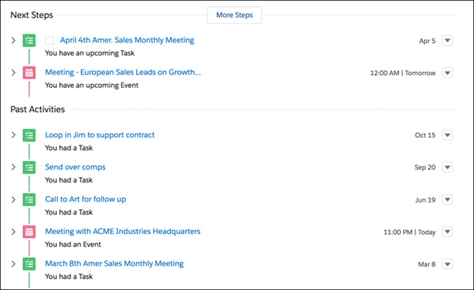Expand the European Sales Leads meeting row
This screenshot has width=474, height=290.
point(14,73)
